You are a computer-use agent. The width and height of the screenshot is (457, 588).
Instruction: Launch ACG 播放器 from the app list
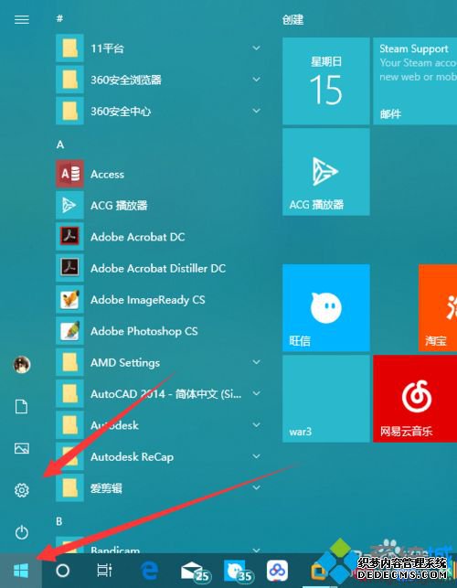[x=159, y=205]
